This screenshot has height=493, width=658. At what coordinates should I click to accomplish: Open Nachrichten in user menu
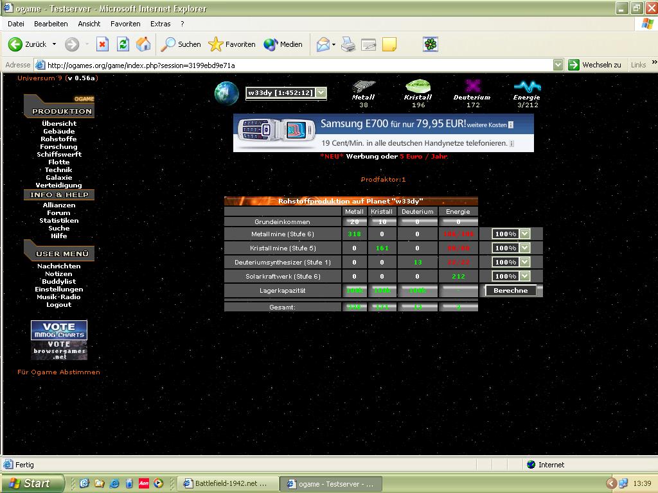(x=58, y=266)
